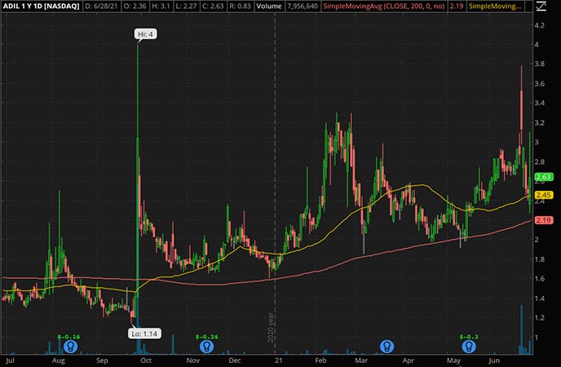Open the drawing tool icon at top right
The width and height of the screenshot is (561, 367).
(541, 6)
